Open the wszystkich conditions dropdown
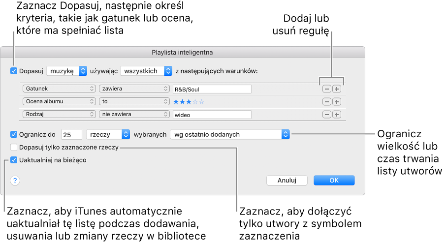Image resolution: width=446 pixels, height=244 pixels. 146,71
